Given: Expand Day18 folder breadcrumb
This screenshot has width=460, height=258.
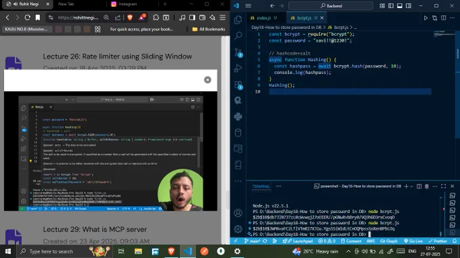Looking at the screenshot, I should tap(286, 27).
